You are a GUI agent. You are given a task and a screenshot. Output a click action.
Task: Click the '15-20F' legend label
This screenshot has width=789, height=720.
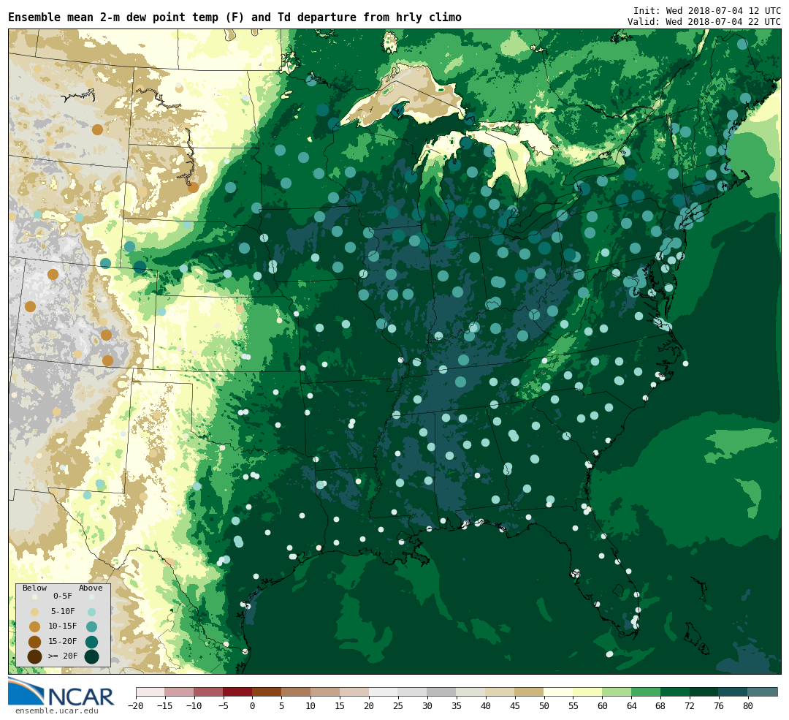pos(63,642)
